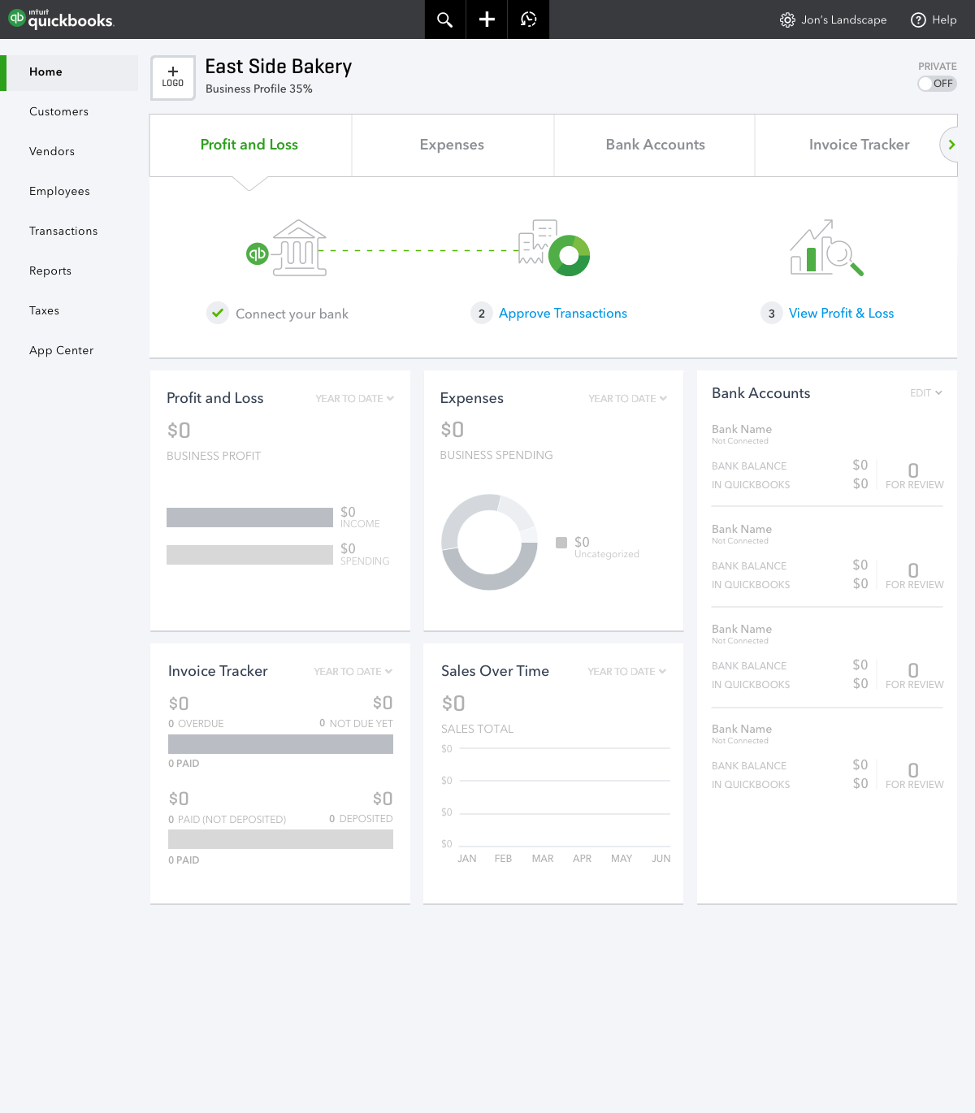
Task: Click the Expenses donut chart
Action: [489, 542]
